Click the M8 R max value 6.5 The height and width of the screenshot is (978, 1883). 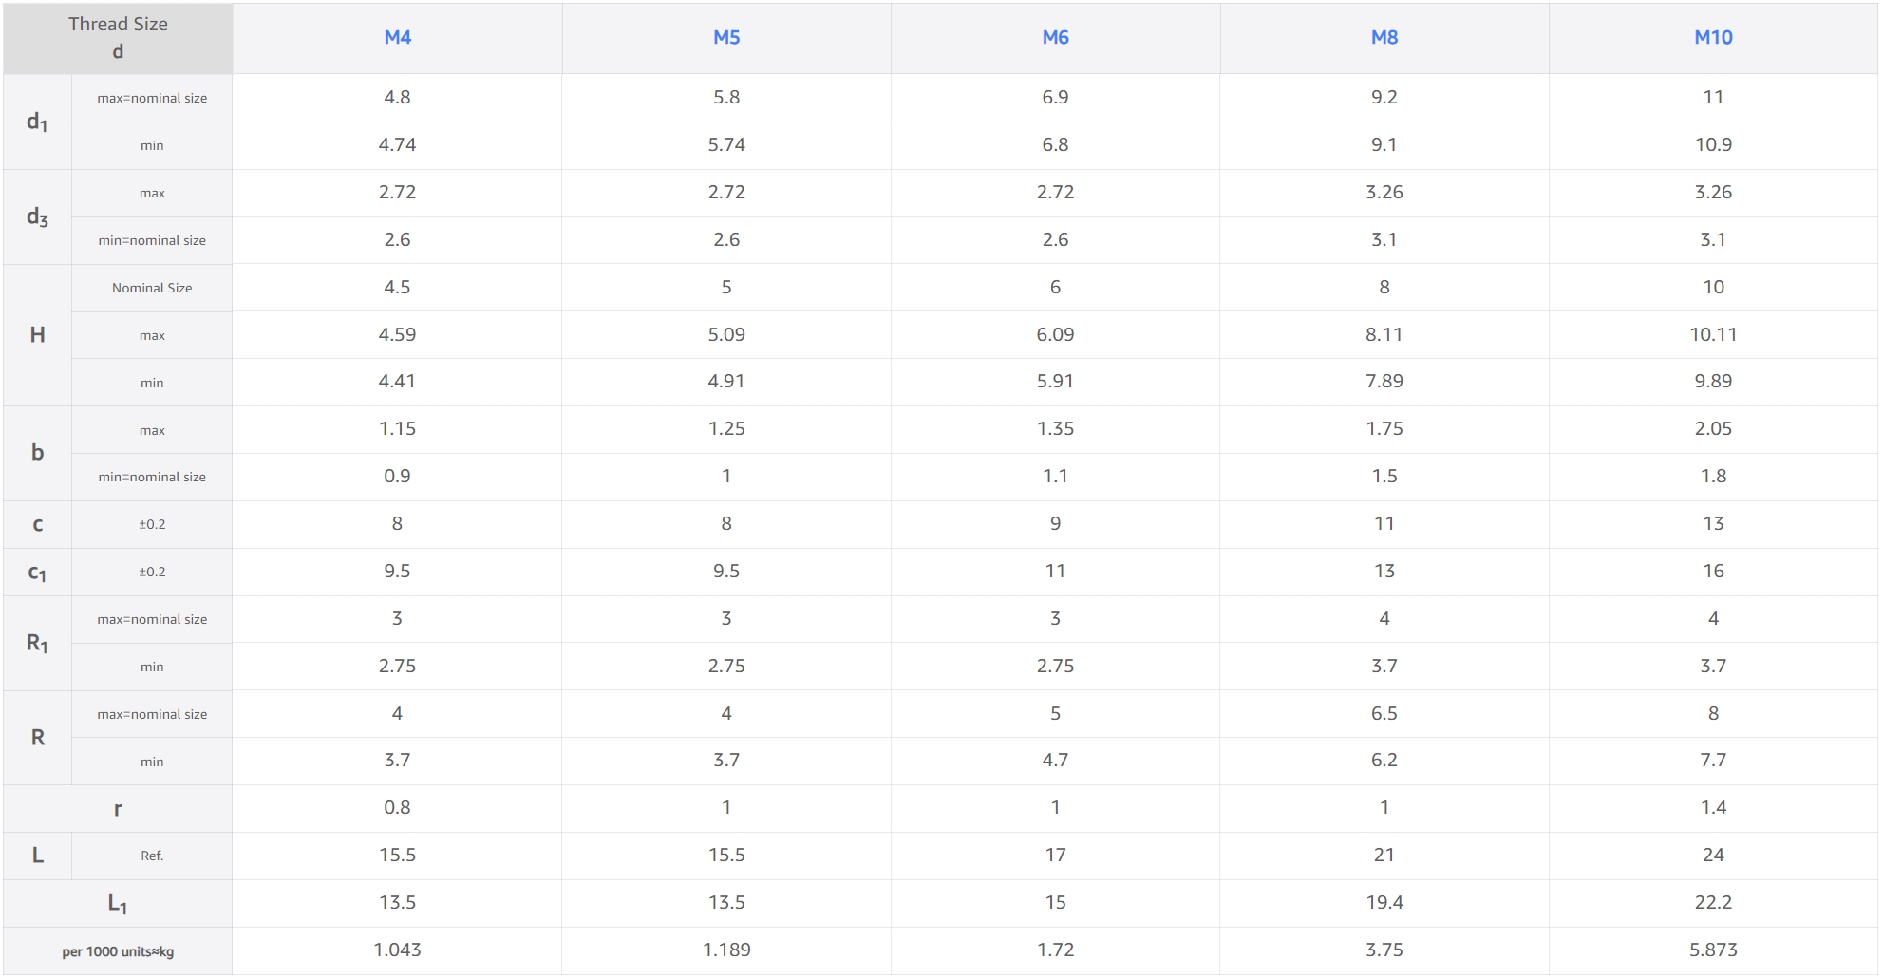pos(1384,714)
